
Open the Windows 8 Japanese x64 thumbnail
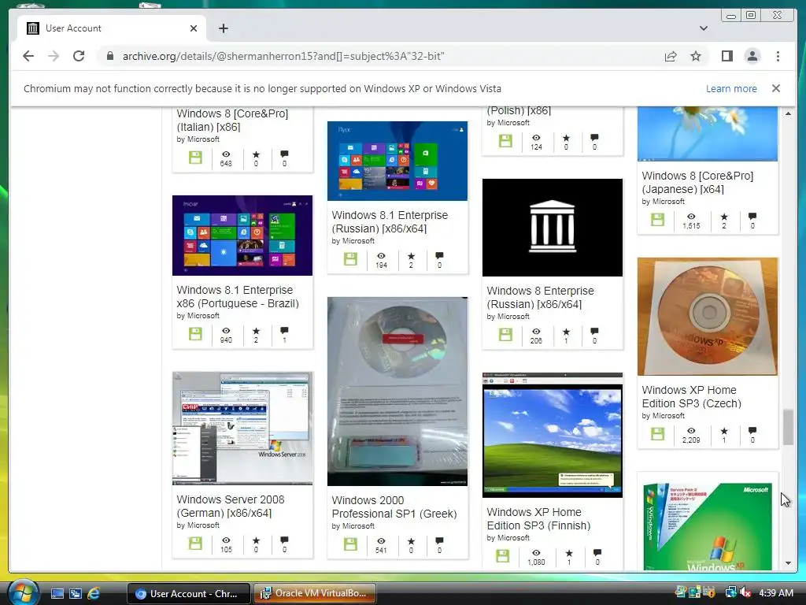(x=708, y=134)
